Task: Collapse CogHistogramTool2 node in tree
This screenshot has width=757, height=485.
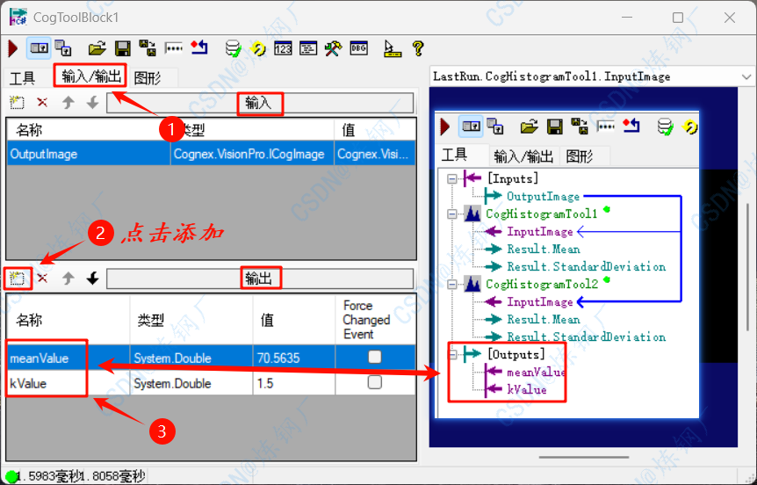Action: (452, 284)
